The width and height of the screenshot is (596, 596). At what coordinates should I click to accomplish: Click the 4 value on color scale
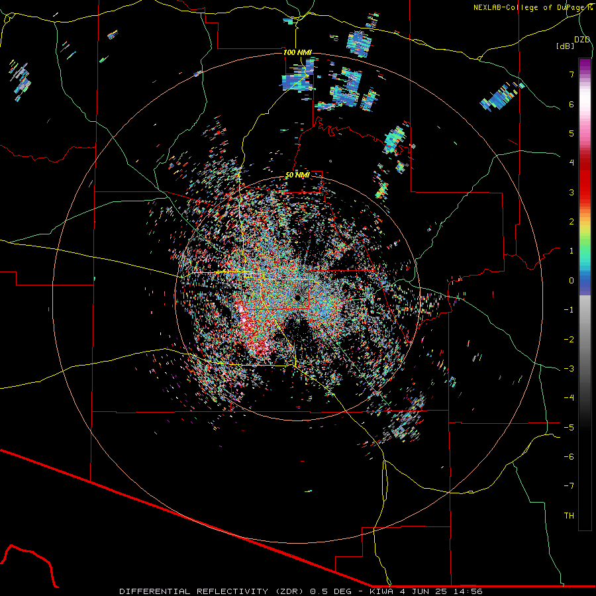coord(571,163)
